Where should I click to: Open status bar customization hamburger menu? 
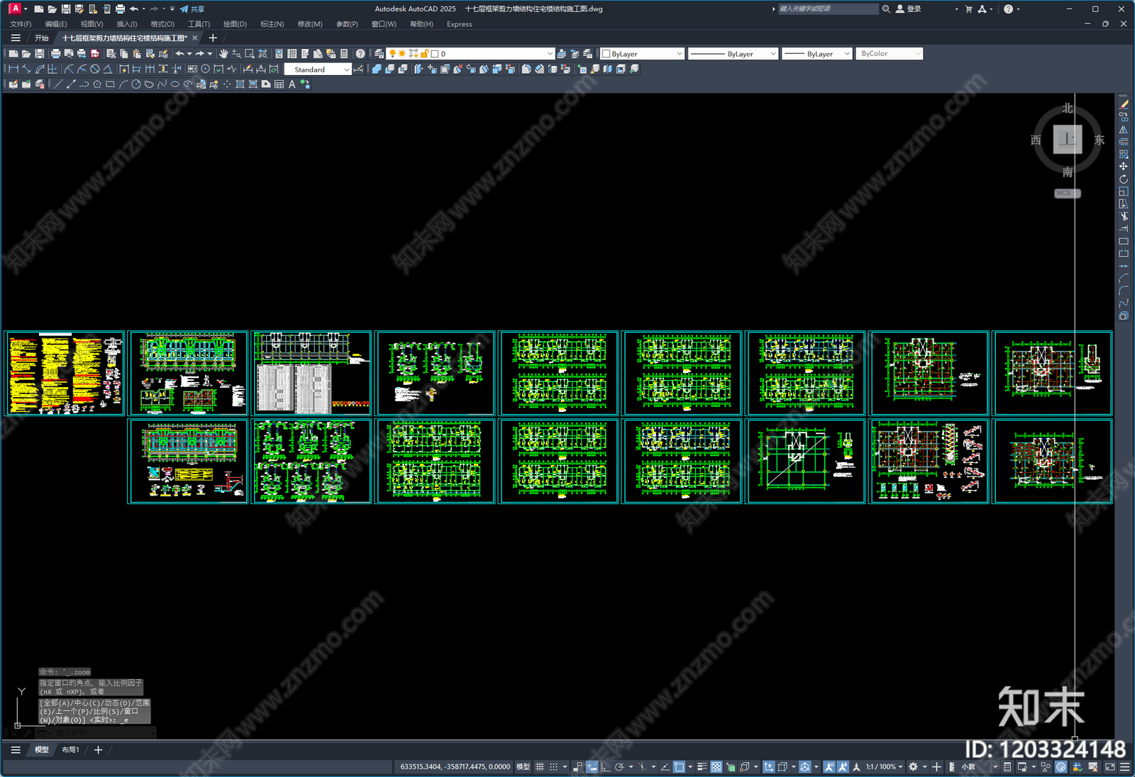(x=1124, y=766)
